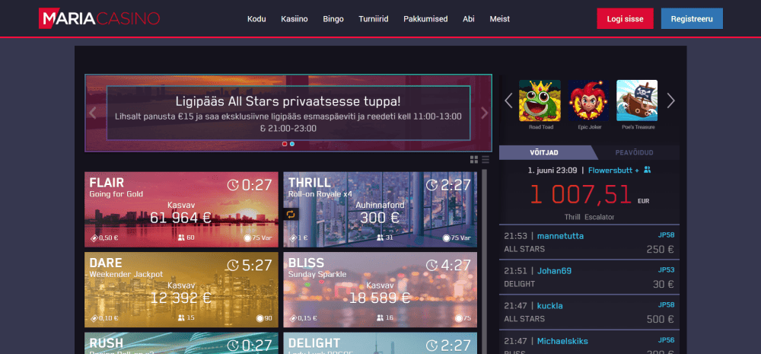Screen dimensions: 761x354
Task: Show previous banner slide
Action: pyautogui.click(x=93, y=113)
